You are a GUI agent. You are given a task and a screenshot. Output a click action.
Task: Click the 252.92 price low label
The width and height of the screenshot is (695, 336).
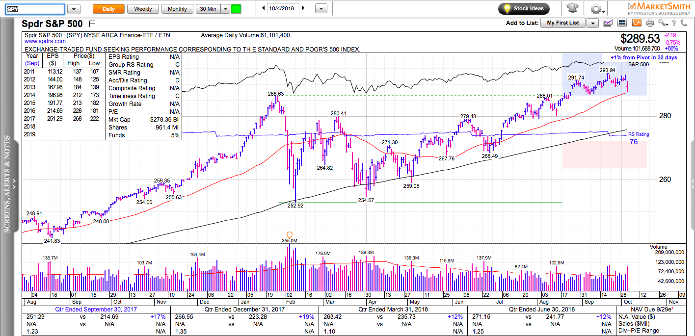pyautogui.click(x=295, y=206)
